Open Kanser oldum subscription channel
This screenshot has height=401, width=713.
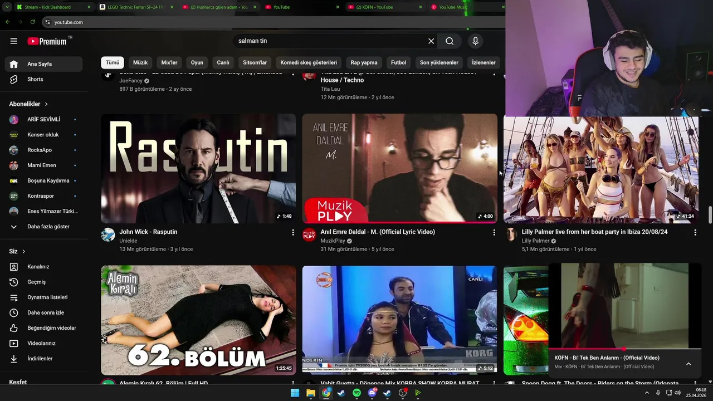(43, 135)
